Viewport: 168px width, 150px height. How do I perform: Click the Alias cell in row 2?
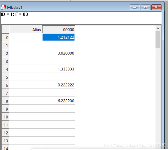pos(26,53)
